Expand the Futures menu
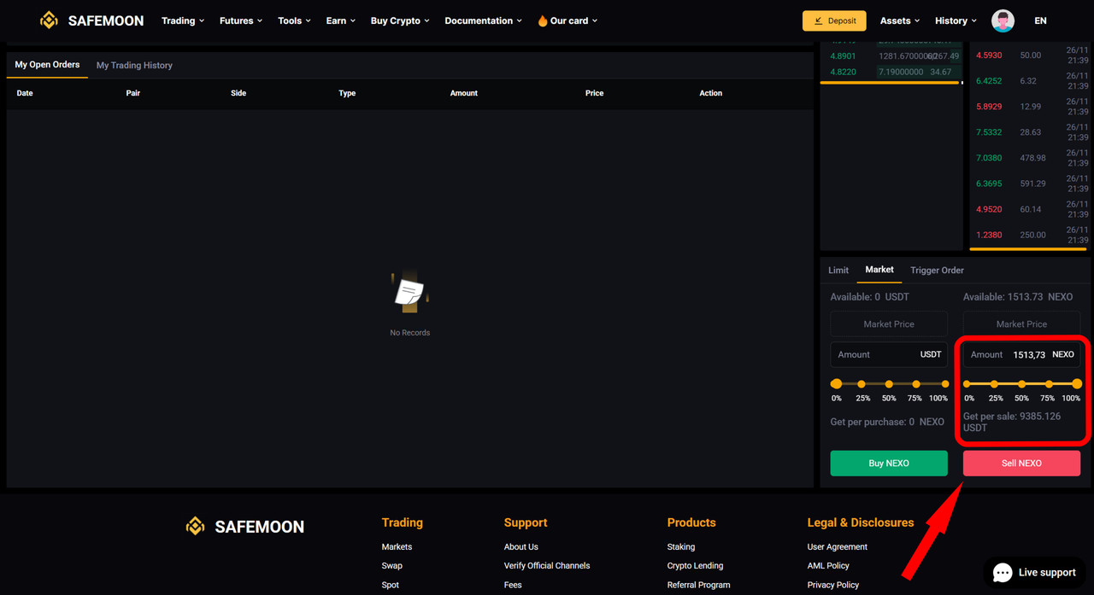The width and height of the screenshot is (1094, 595). [241, 20]
